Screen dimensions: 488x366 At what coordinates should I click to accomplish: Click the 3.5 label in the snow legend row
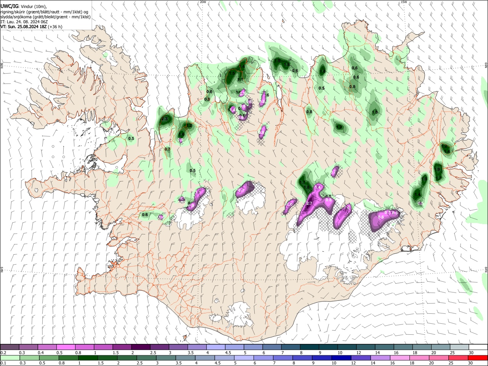pos(191,353)
